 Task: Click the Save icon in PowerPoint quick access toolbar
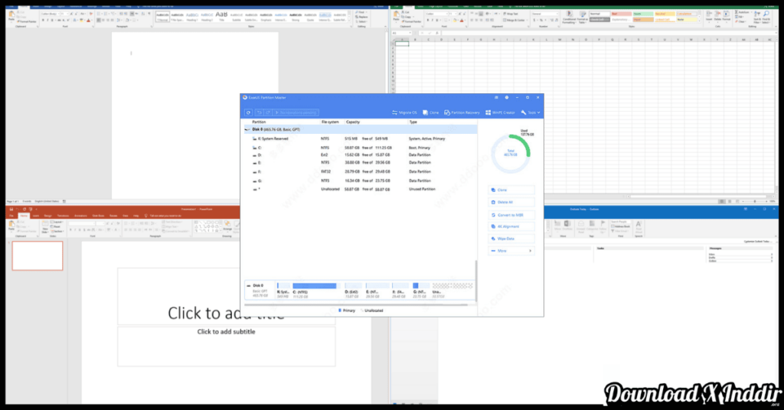(x=11, y=210)
